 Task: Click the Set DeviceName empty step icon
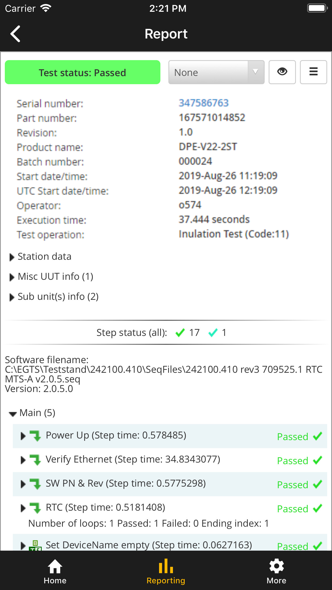pos(35,545)
